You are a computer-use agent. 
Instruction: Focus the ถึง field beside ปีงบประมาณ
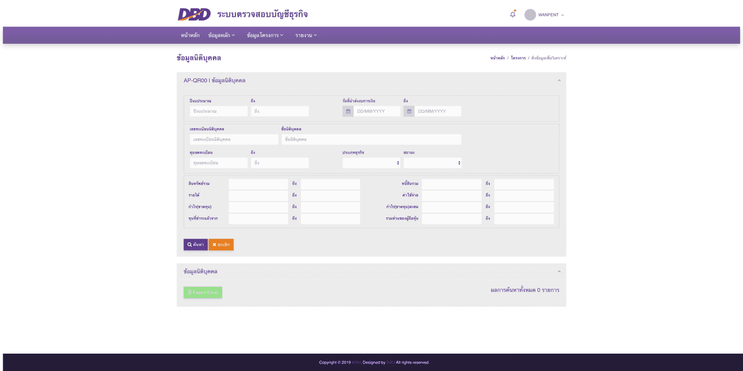click(x=280, y=111)
